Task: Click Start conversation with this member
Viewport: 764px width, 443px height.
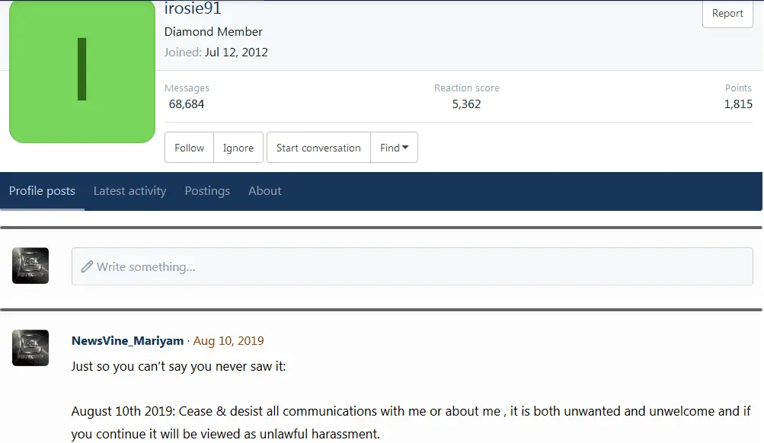Action: [x=318, y=148]
